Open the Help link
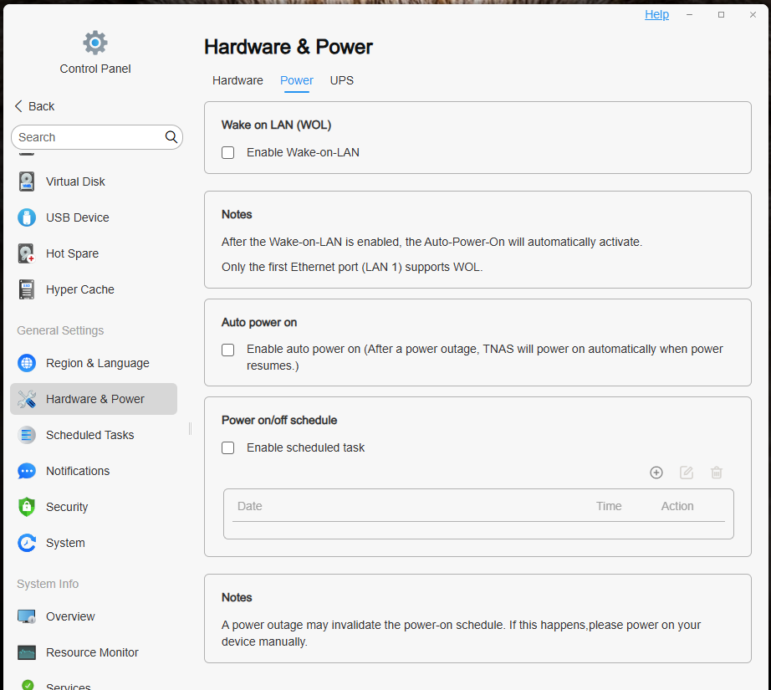This screenshot has height=690, width=771. 656,14
